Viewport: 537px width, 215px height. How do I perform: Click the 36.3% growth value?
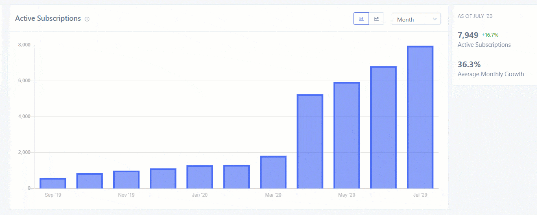[469, 64]
